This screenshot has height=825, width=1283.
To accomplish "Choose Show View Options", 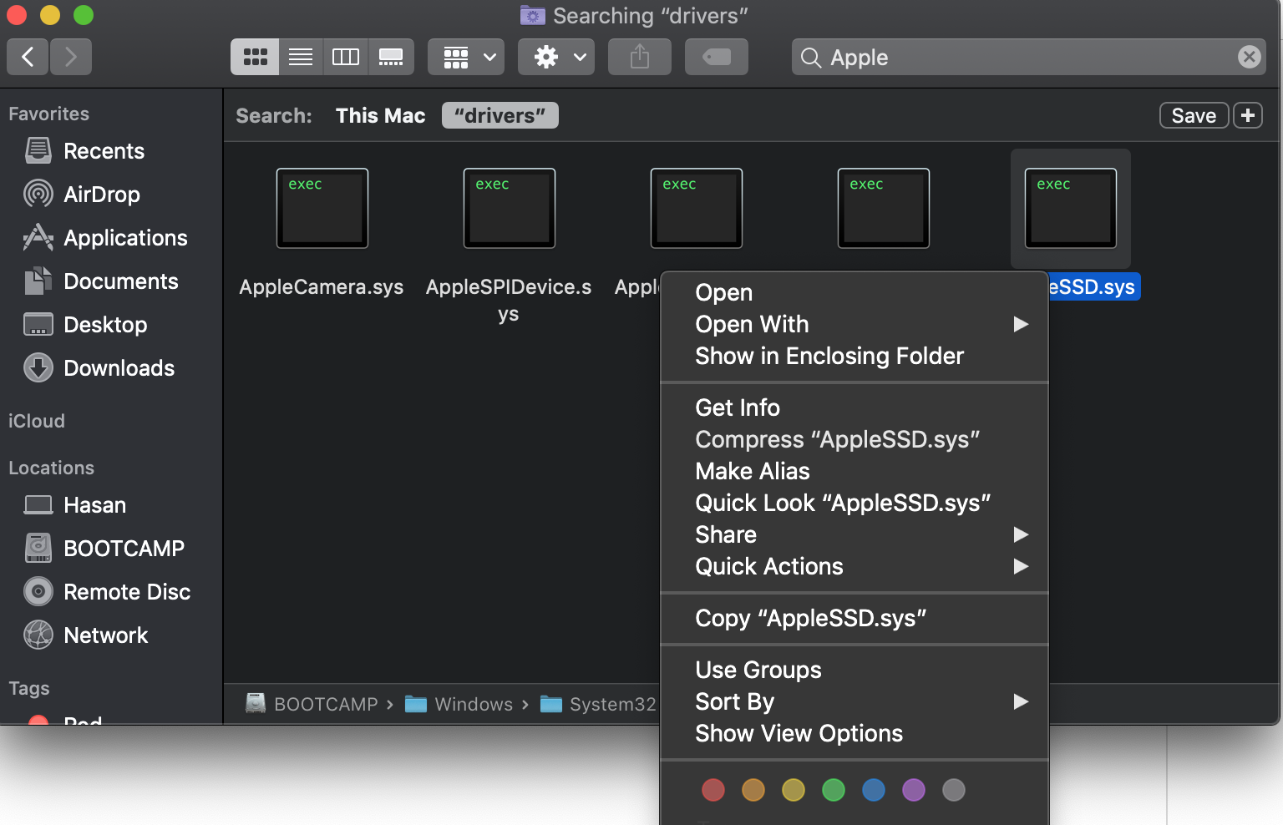I will (854, 733).
